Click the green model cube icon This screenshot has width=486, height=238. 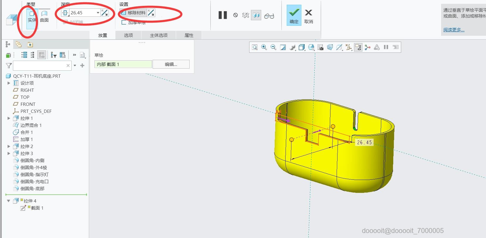pos(9,55)
